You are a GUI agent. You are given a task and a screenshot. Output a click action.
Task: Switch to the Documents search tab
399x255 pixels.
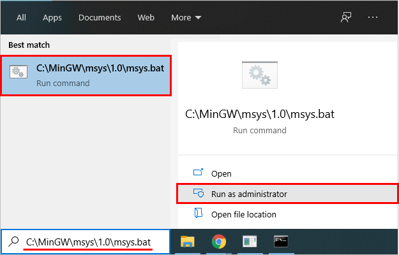coord(100,17)
